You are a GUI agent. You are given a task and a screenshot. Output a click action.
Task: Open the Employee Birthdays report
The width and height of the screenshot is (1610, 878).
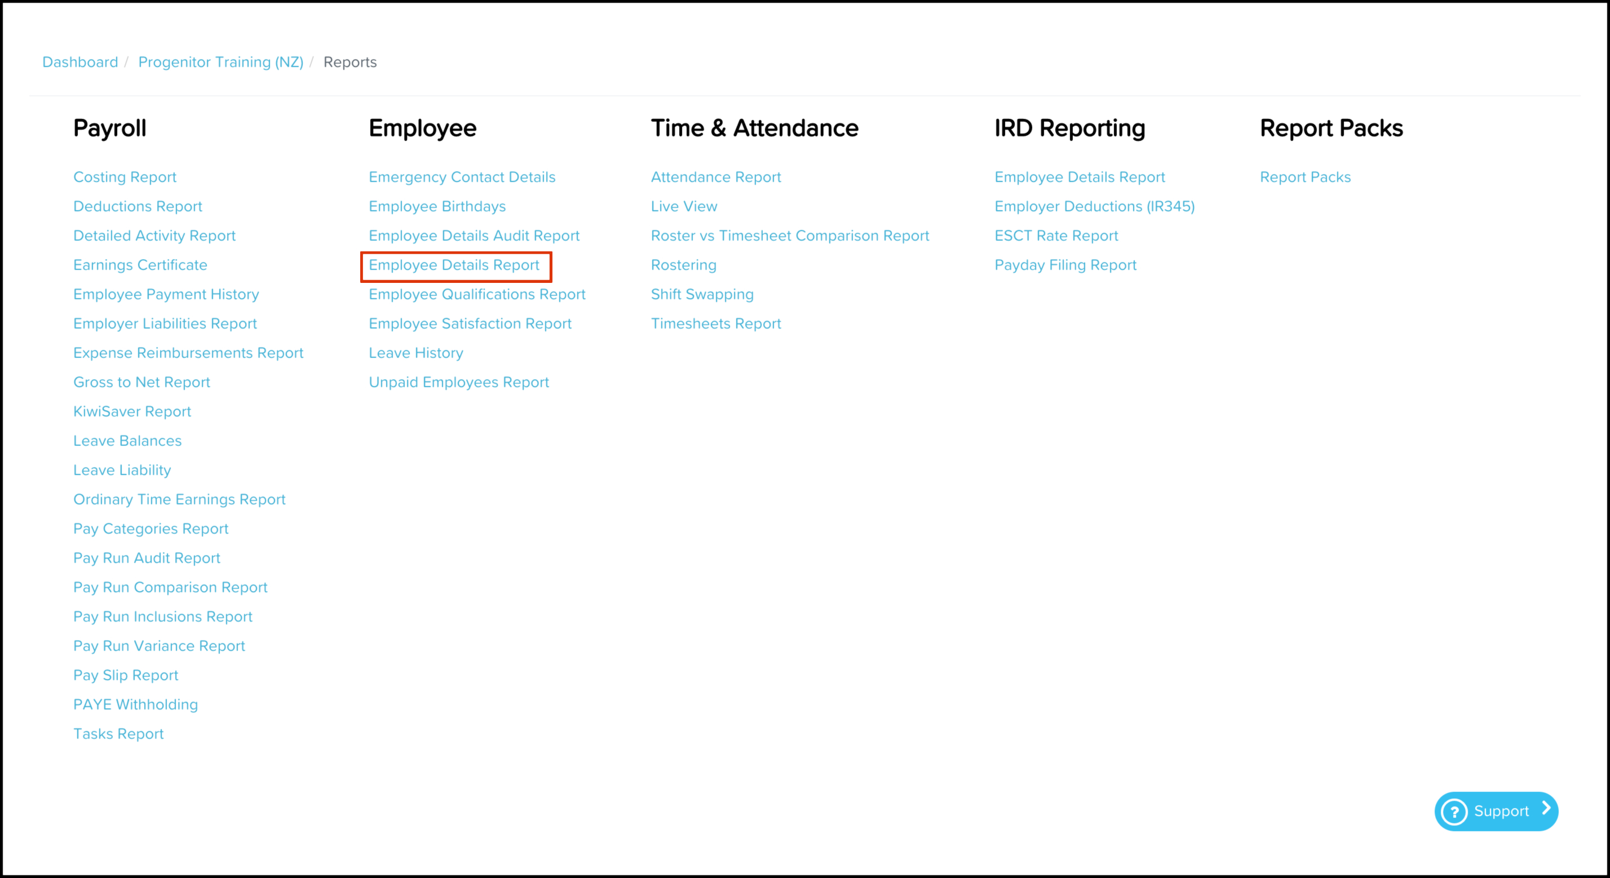[x=437, y=206]
